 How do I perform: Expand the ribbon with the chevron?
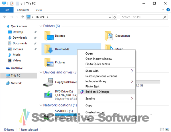pos(163,10)
